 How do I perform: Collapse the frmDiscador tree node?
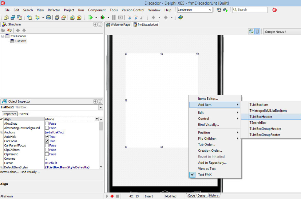[2, 36]
